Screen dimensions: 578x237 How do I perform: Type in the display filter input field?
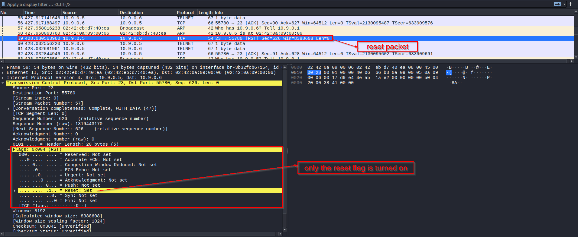[272, 4]
